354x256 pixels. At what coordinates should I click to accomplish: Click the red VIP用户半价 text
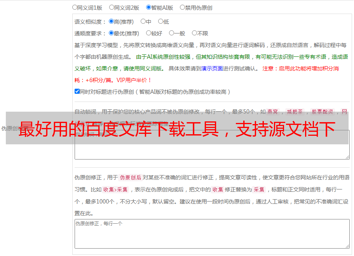(x=134, y=80)
